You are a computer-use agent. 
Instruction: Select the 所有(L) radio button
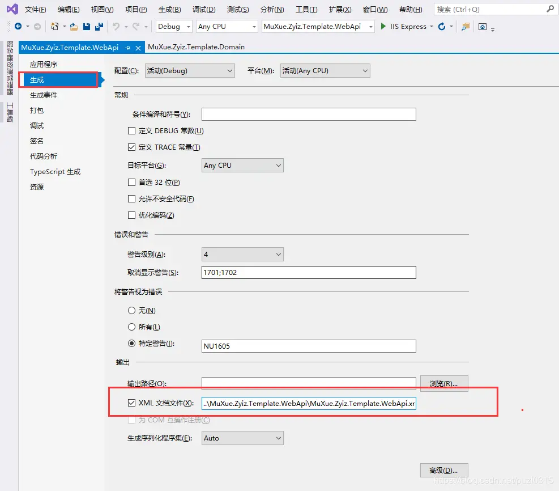pos(131,327)
